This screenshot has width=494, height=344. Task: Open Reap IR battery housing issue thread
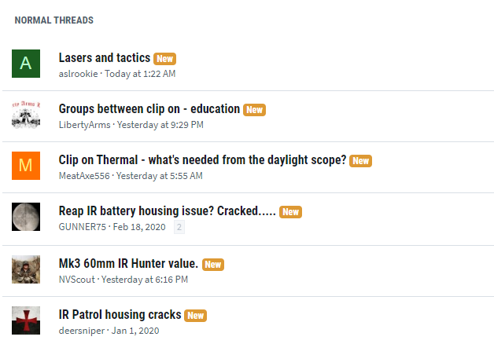[x=167, y=210]
